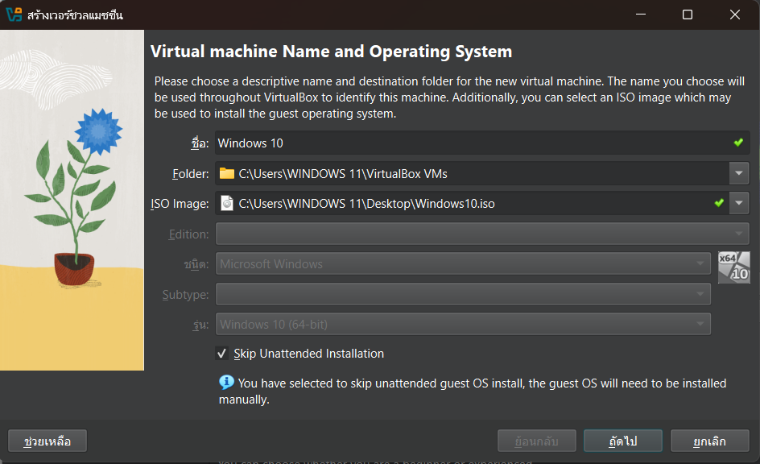Uncheck Skip Unattended Installation checkbox
This screenshot has width=760, height=464.
tap(221, 354)
